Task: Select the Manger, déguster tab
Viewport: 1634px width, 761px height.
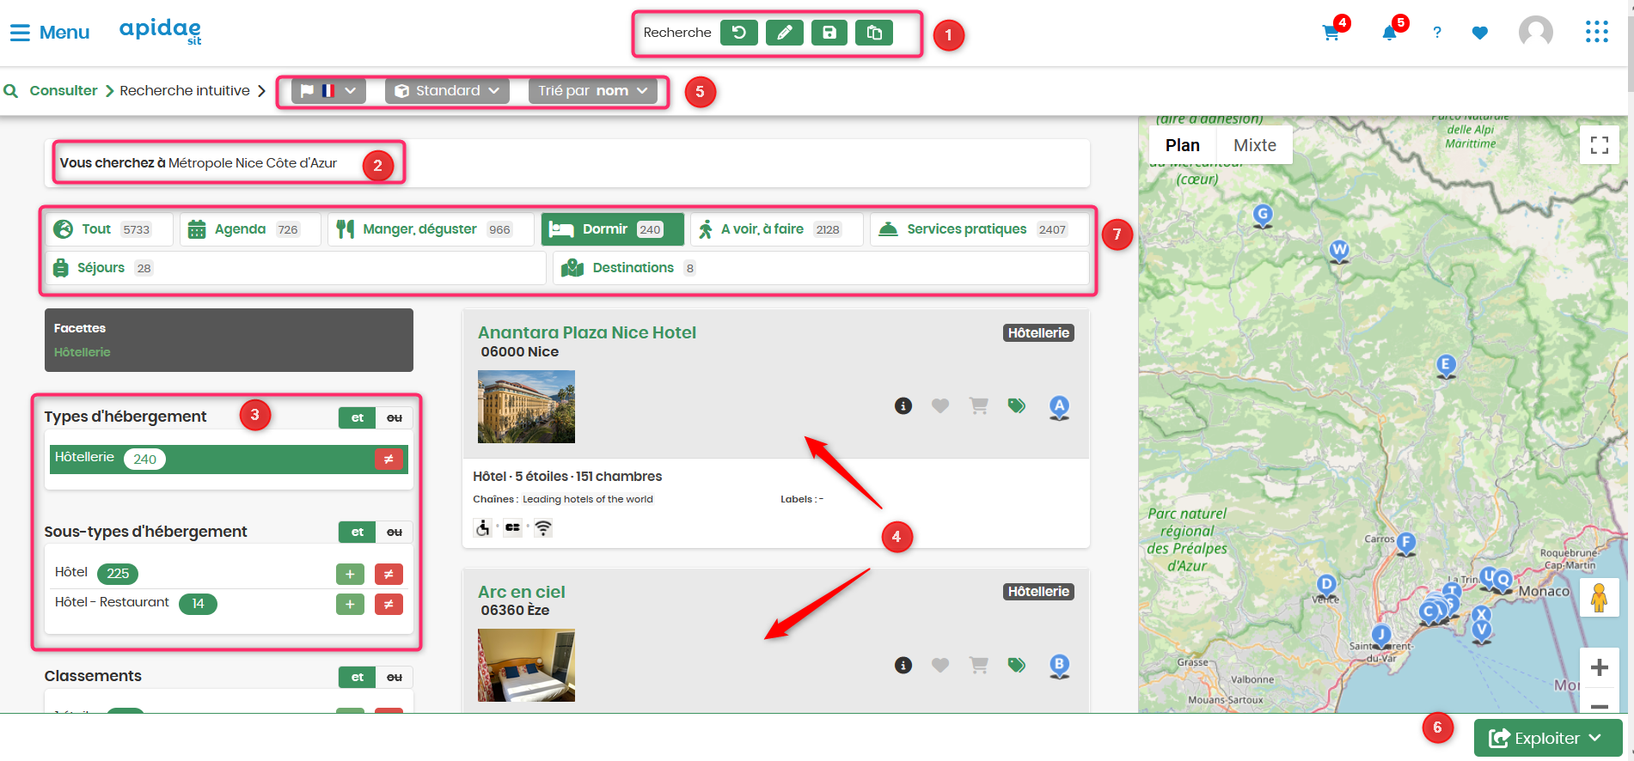Action: pos(431,229)
